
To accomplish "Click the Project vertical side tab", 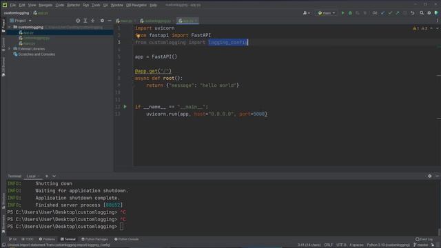I will 3,25.
